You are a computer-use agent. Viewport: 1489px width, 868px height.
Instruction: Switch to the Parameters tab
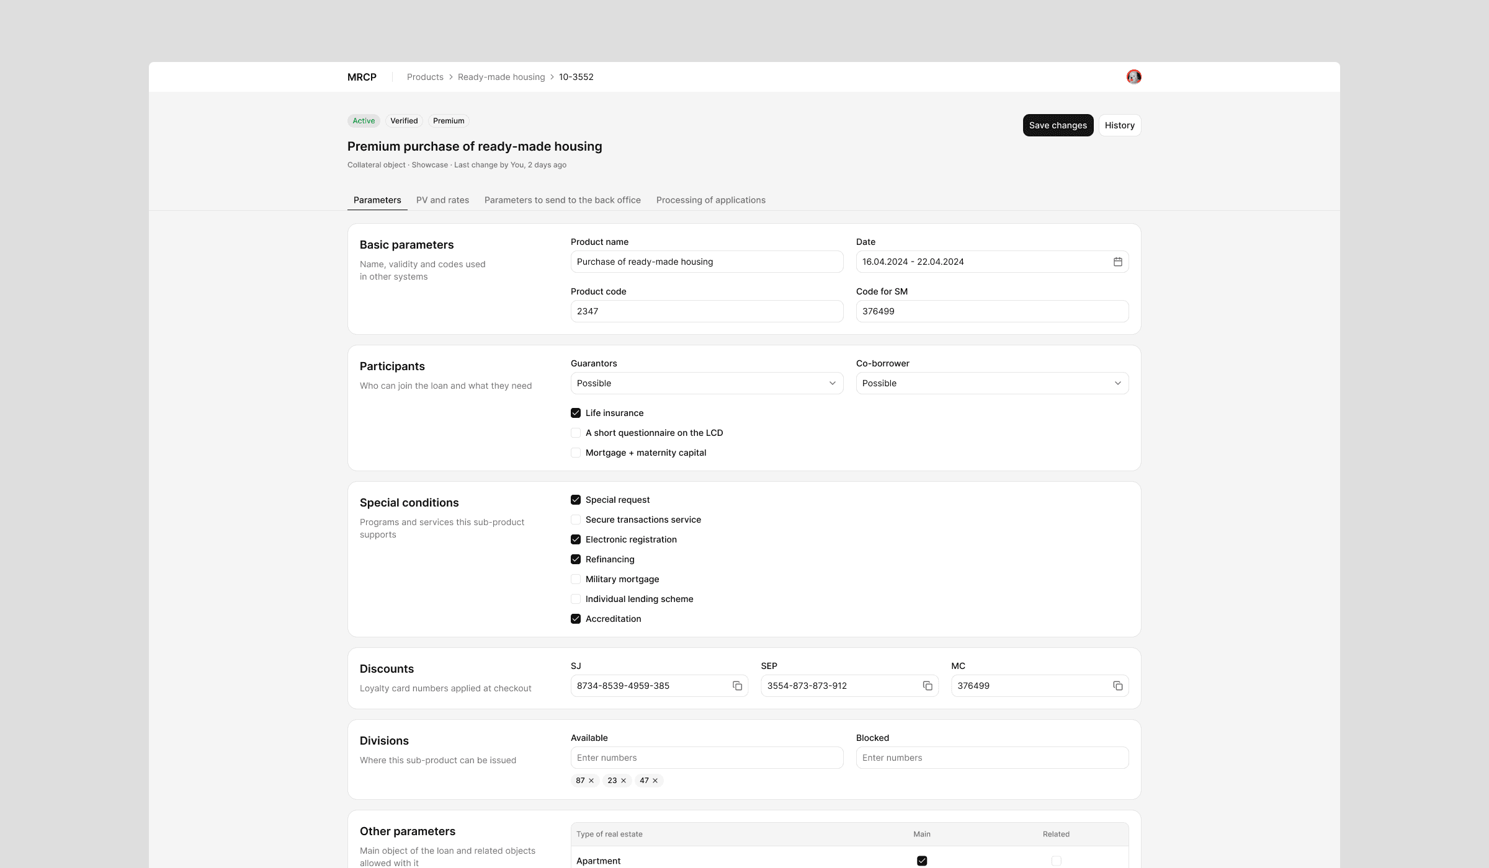pos(377,200)
